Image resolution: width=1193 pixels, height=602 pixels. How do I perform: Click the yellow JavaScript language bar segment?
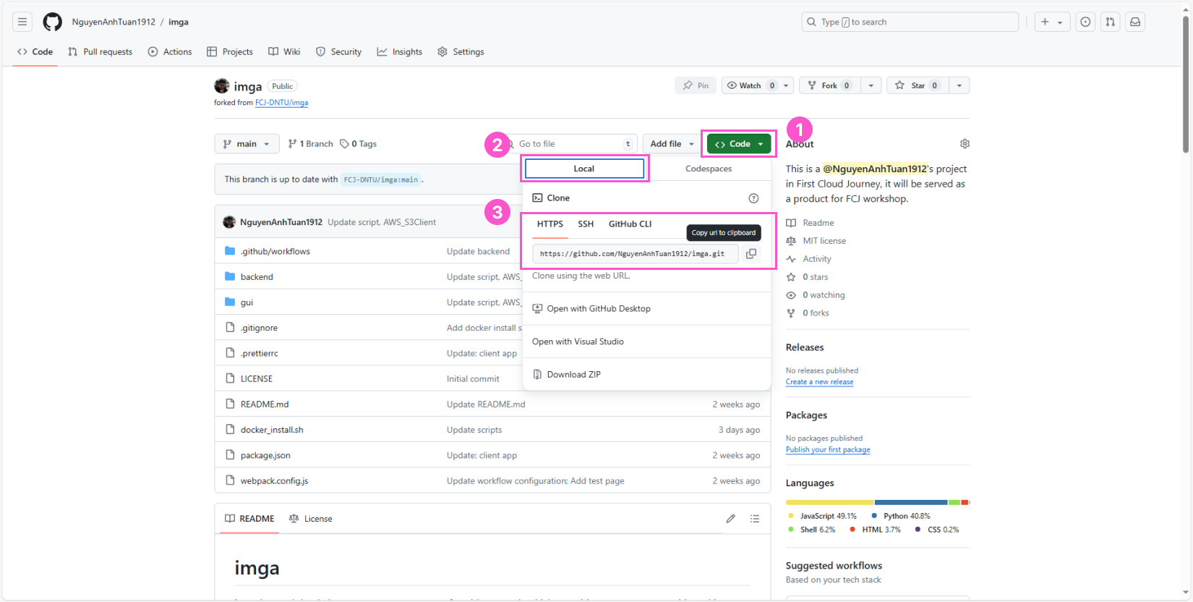tap(830, 502)
